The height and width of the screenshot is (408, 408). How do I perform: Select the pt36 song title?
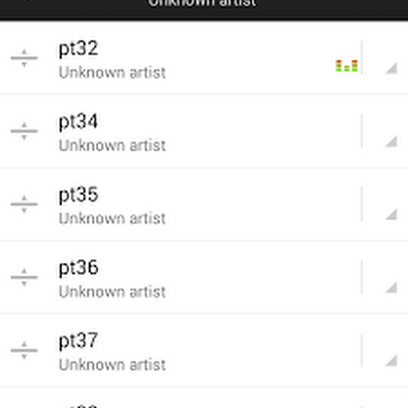click(x=78, y=268)
